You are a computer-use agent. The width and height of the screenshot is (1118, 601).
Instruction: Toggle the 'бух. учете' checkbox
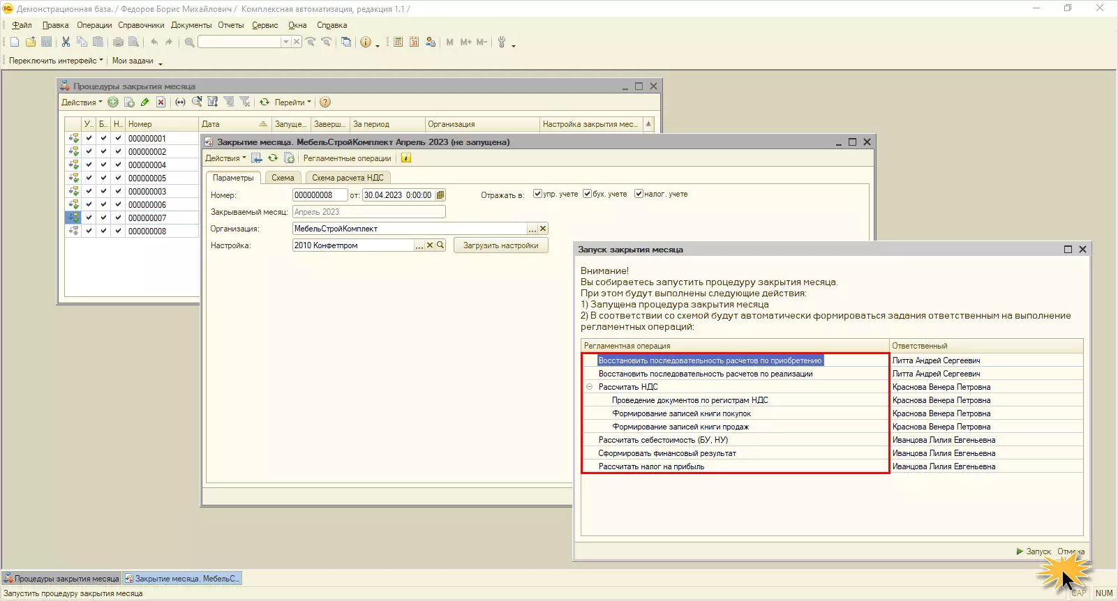[587, 194]
